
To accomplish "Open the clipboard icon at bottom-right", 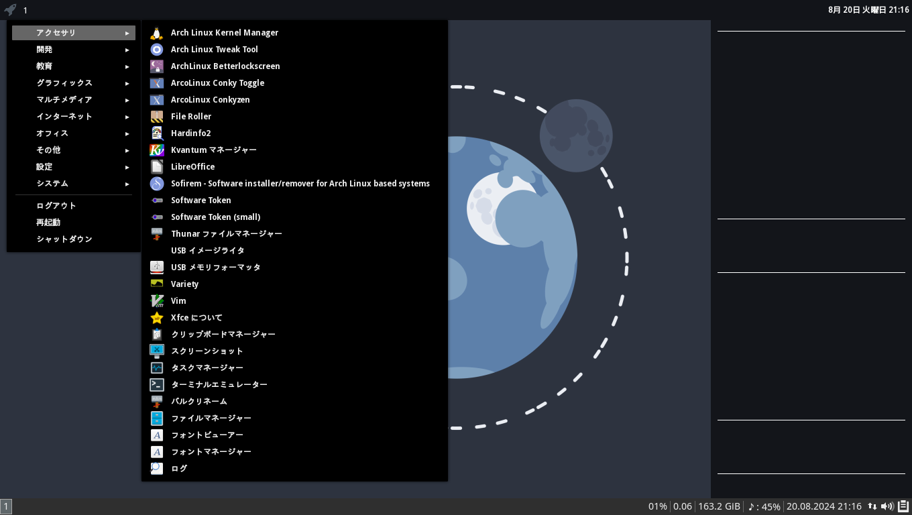I will click(902, 506).
